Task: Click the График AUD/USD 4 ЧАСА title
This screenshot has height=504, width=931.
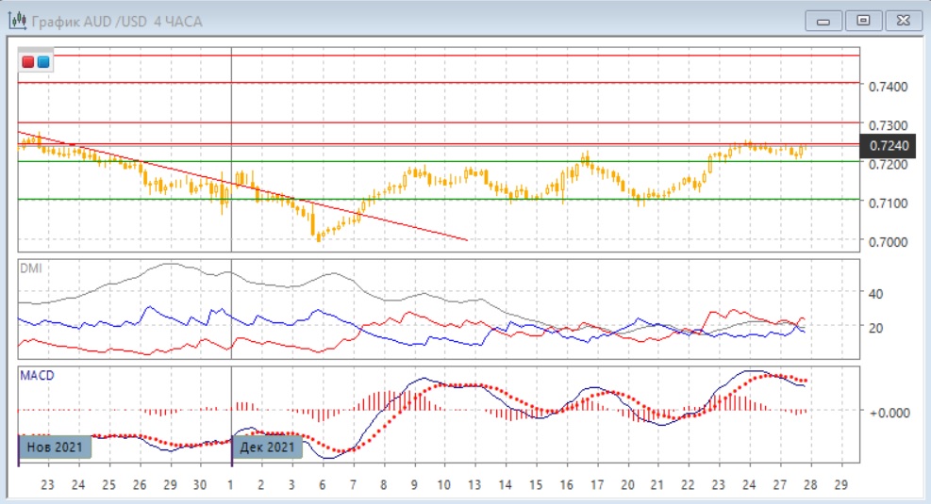Action: click(x=117, y=21)
